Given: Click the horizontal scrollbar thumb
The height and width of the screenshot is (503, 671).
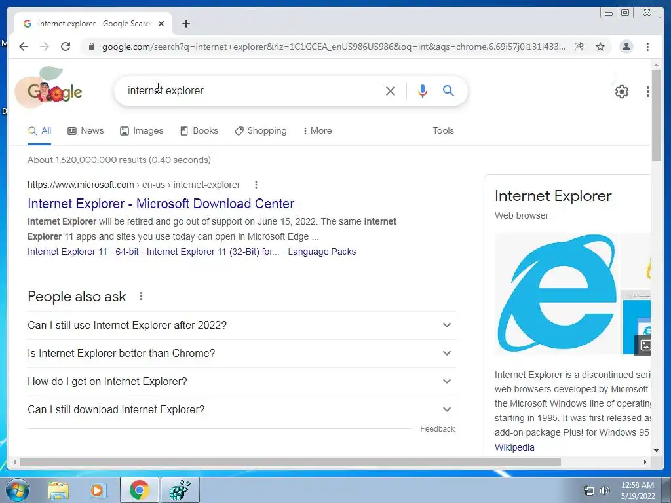Looking at the screenshot, I should pyautogui.click(x=290, y=462).
